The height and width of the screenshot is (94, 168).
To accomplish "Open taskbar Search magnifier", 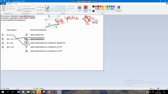I will tap(8, 92).
